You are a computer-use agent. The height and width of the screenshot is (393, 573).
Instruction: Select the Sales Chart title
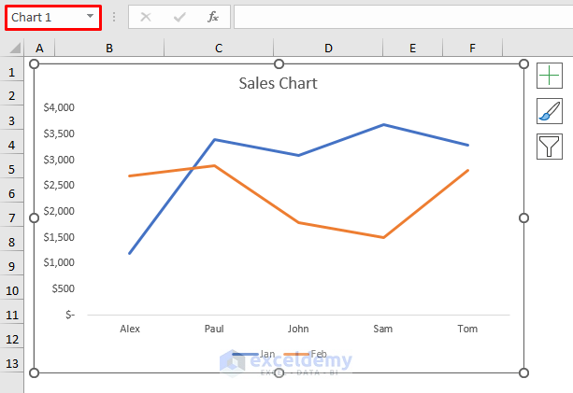[278, 83]
